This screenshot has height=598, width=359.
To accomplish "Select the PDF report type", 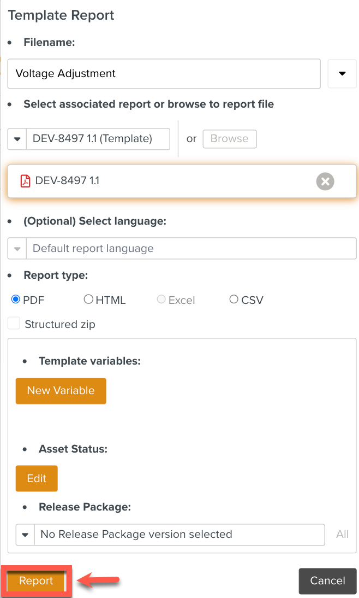I will click(16, 300).
